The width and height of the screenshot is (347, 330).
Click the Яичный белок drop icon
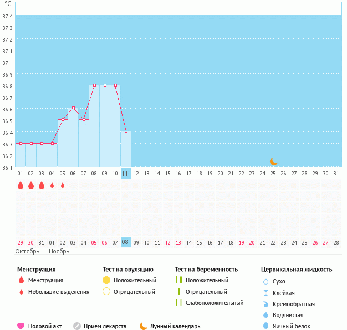coord(266,326)
